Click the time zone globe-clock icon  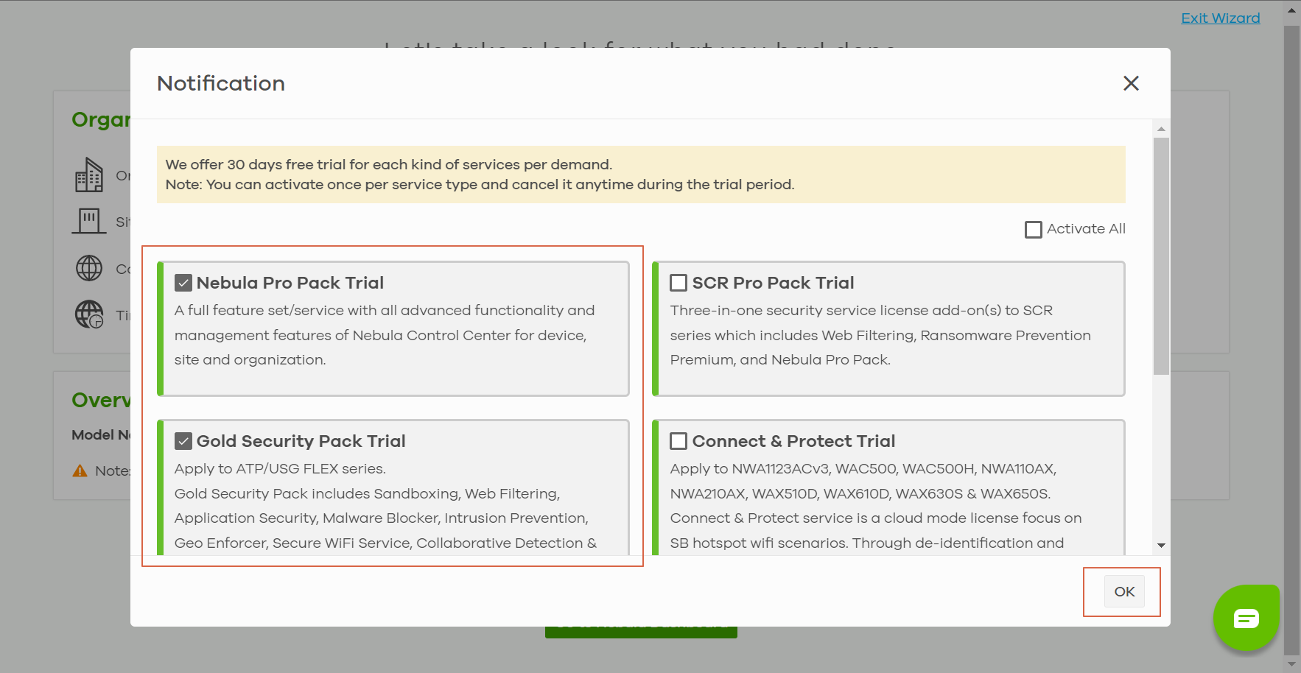(89, 314)
